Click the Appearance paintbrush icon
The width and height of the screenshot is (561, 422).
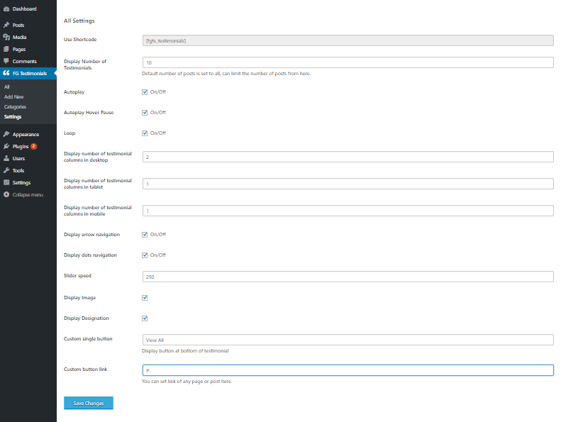pos(6,134)
